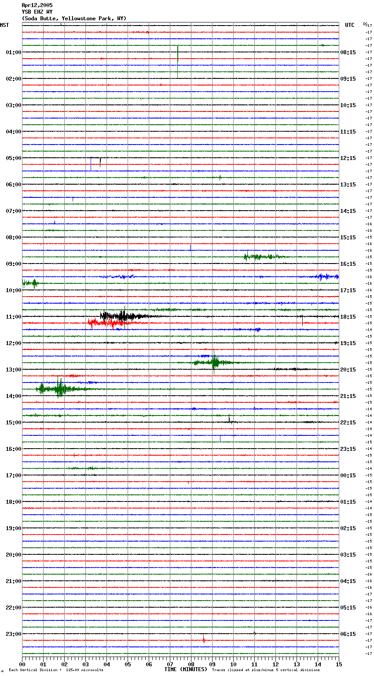
Task: Select the 15:15 UTC label
Action: tap(348, 238)
